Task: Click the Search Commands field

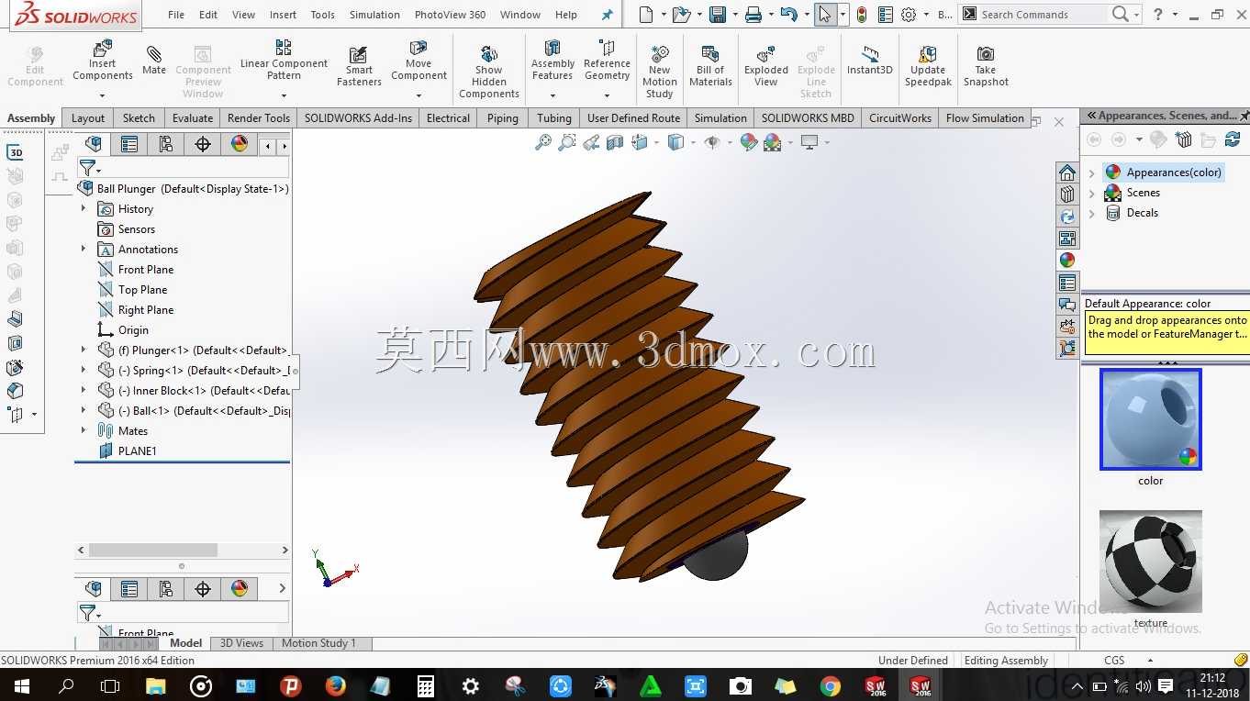Action: (1042, 15)
